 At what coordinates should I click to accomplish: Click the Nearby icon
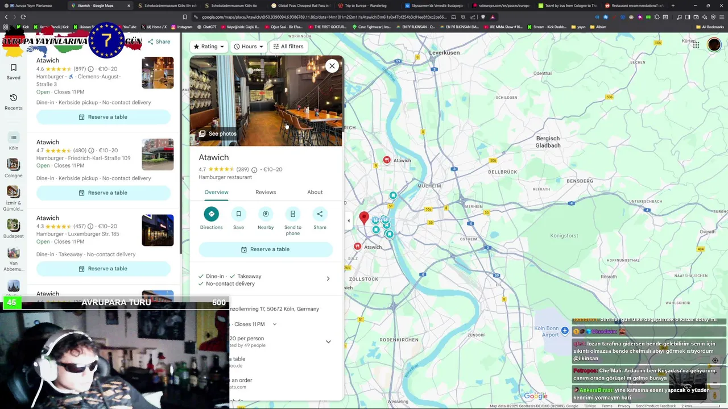266,214
